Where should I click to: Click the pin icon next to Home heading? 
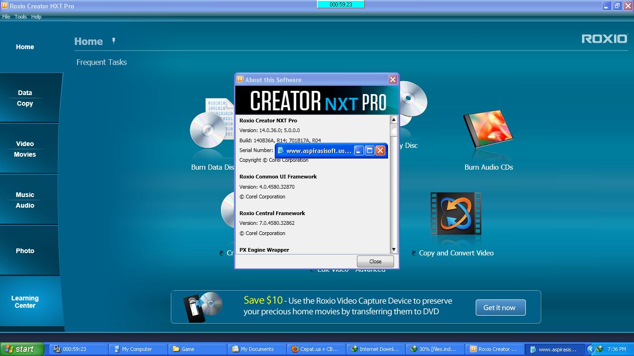114,41
